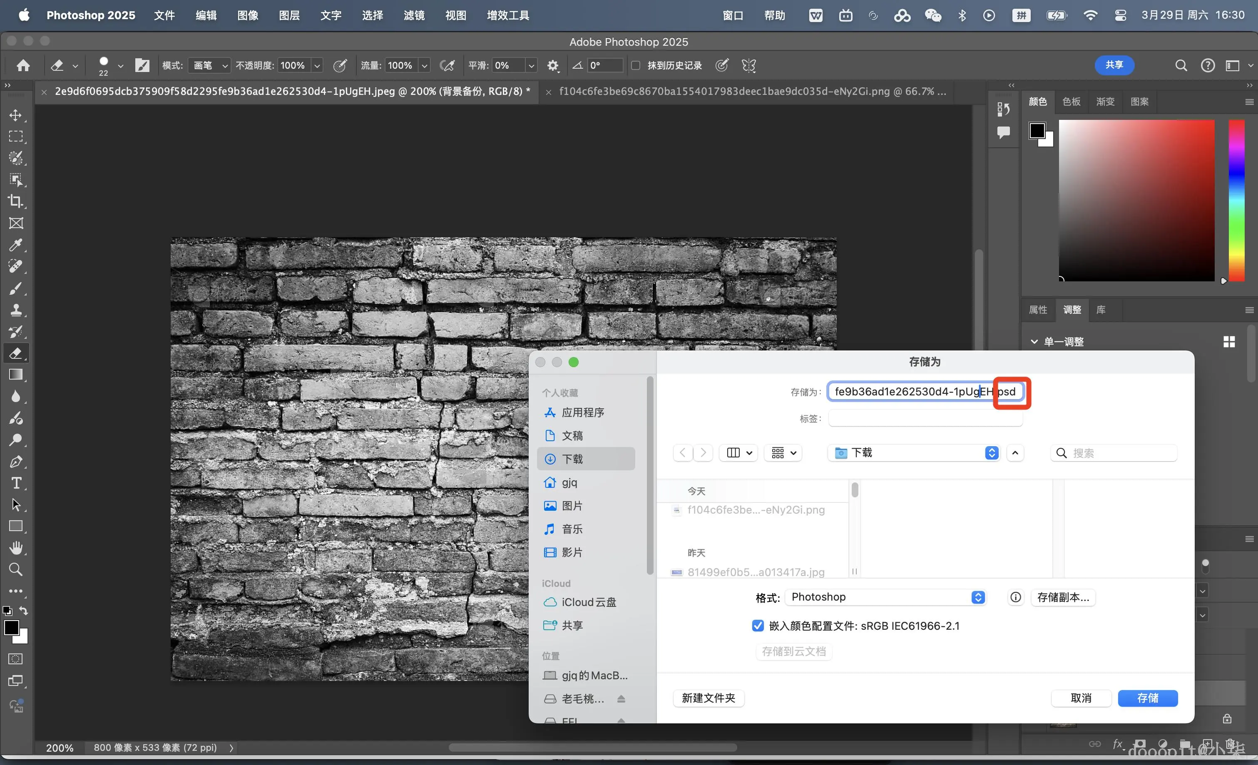Select the Move tool
The height and width of the screenshot is (765, 1258).
point(16,115)
